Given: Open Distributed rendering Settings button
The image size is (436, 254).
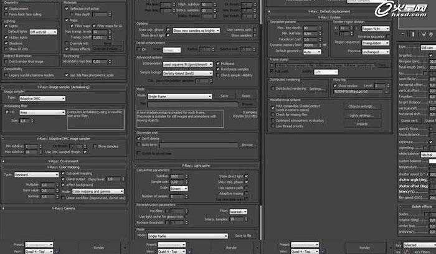Looking at the screenshot, I should pyautogui.click(x=317, y=89).
